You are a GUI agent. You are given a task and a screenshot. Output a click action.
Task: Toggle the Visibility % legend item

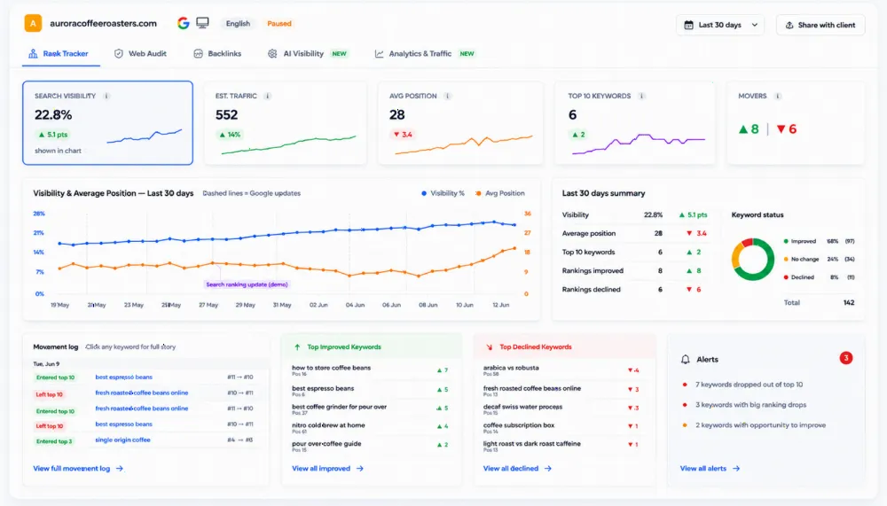[x=443, y=193]
